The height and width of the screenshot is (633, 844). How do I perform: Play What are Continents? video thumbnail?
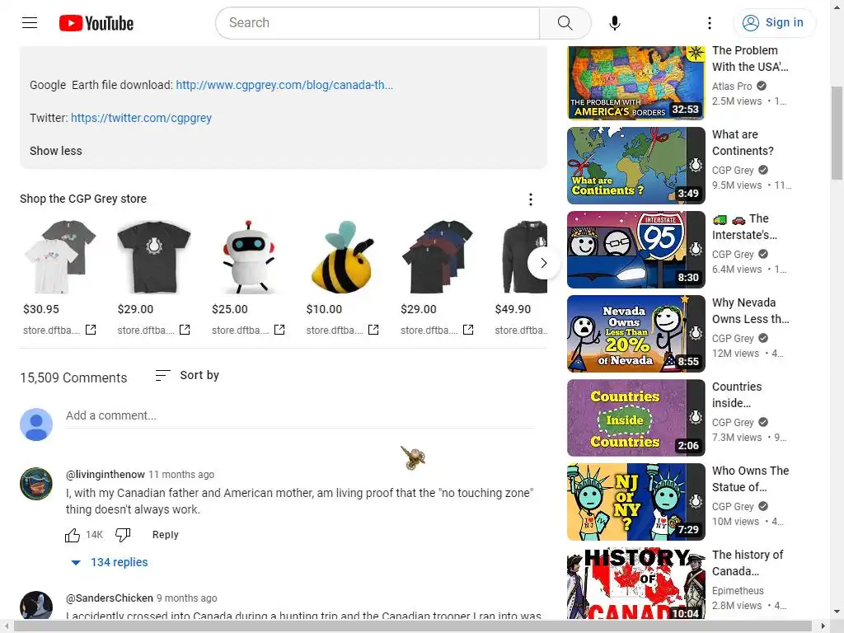(635, 166)
